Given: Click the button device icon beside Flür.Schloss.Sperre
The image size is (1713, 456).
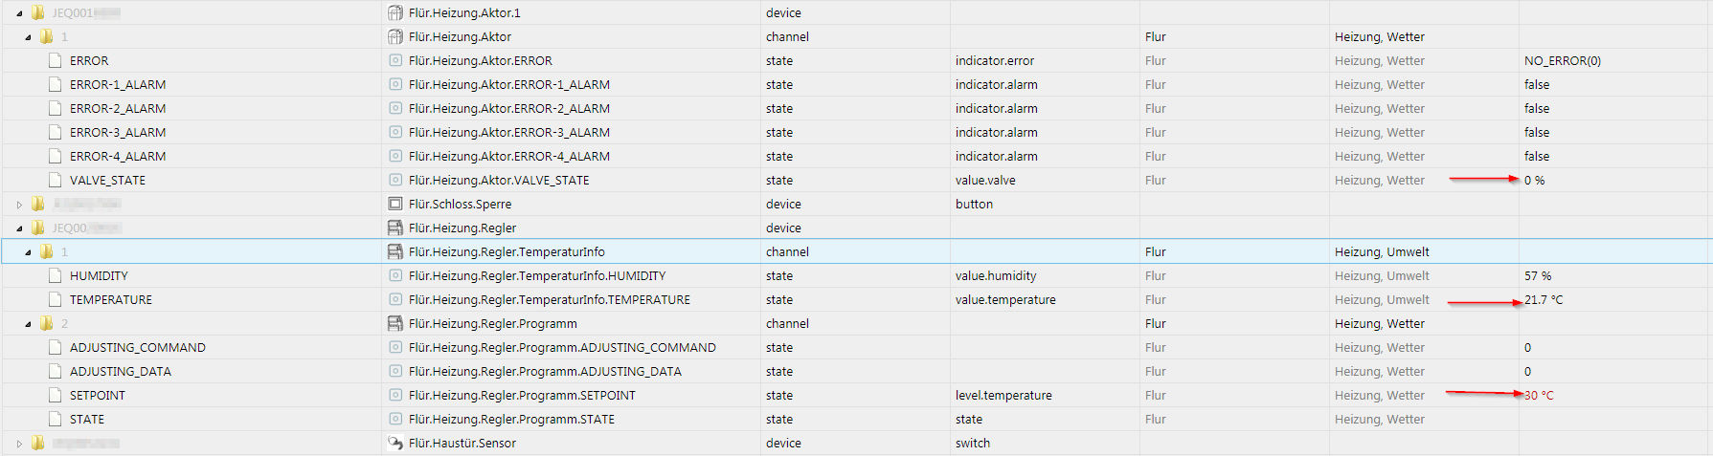Looking at the screenshot, I should coord(394,204).
